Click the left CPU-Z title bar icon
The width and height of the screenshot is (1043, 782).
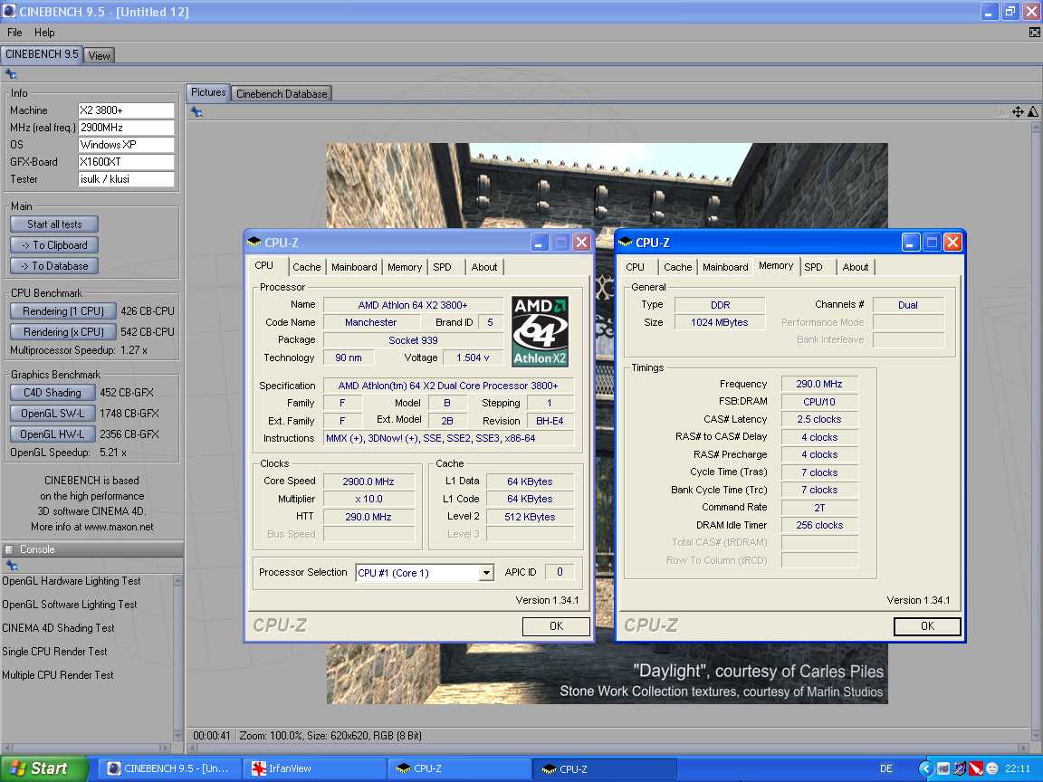tap(254, 242)
